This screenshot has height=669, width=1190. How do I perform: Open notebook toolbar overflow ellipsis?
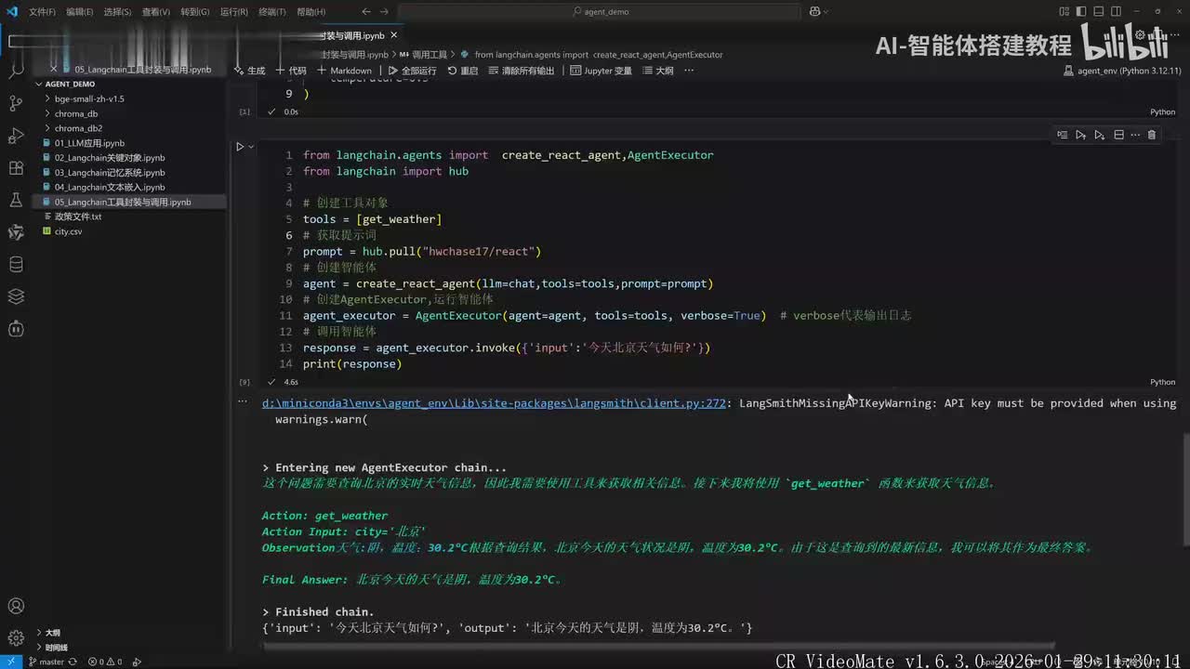[x=689, y=70]
